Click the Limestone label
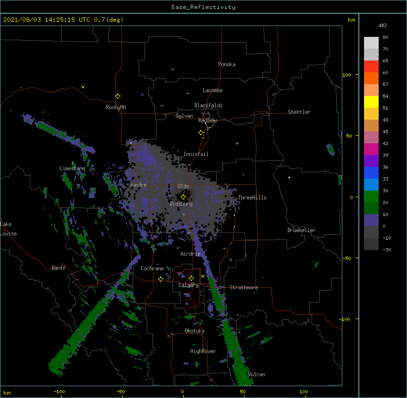The height and width of the screenshot is (398, 407). pos(72,168)
